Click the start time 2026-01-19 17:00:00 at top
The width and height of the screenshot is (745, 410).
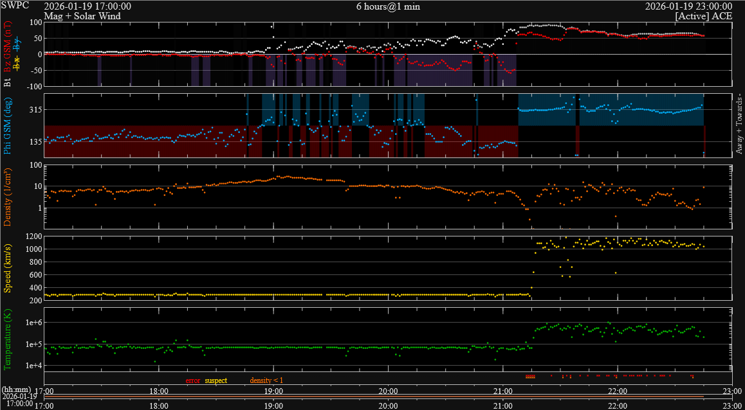[87, 6]
